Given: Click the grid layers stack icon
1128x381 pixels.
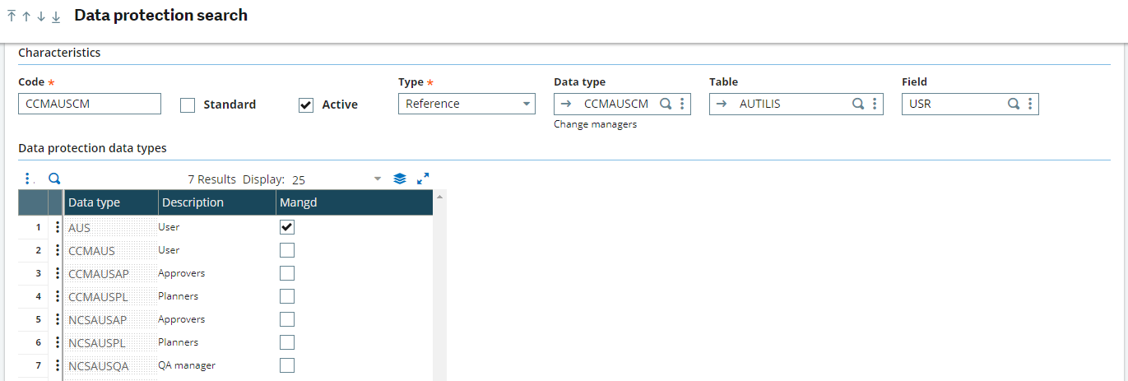Looking at the screenshot, I should tap(400, 179).
